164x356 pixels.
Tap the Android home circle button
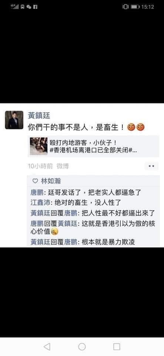coord(82,346)
